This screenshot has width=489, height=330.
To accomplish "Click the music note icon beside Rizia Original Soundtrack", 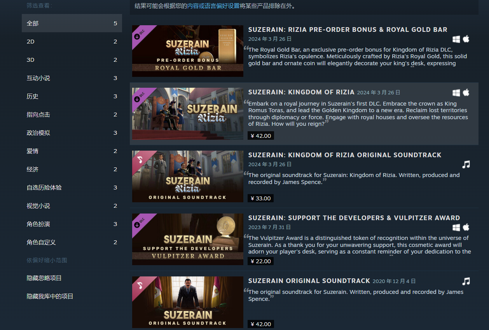I will [x=466, y=164].
